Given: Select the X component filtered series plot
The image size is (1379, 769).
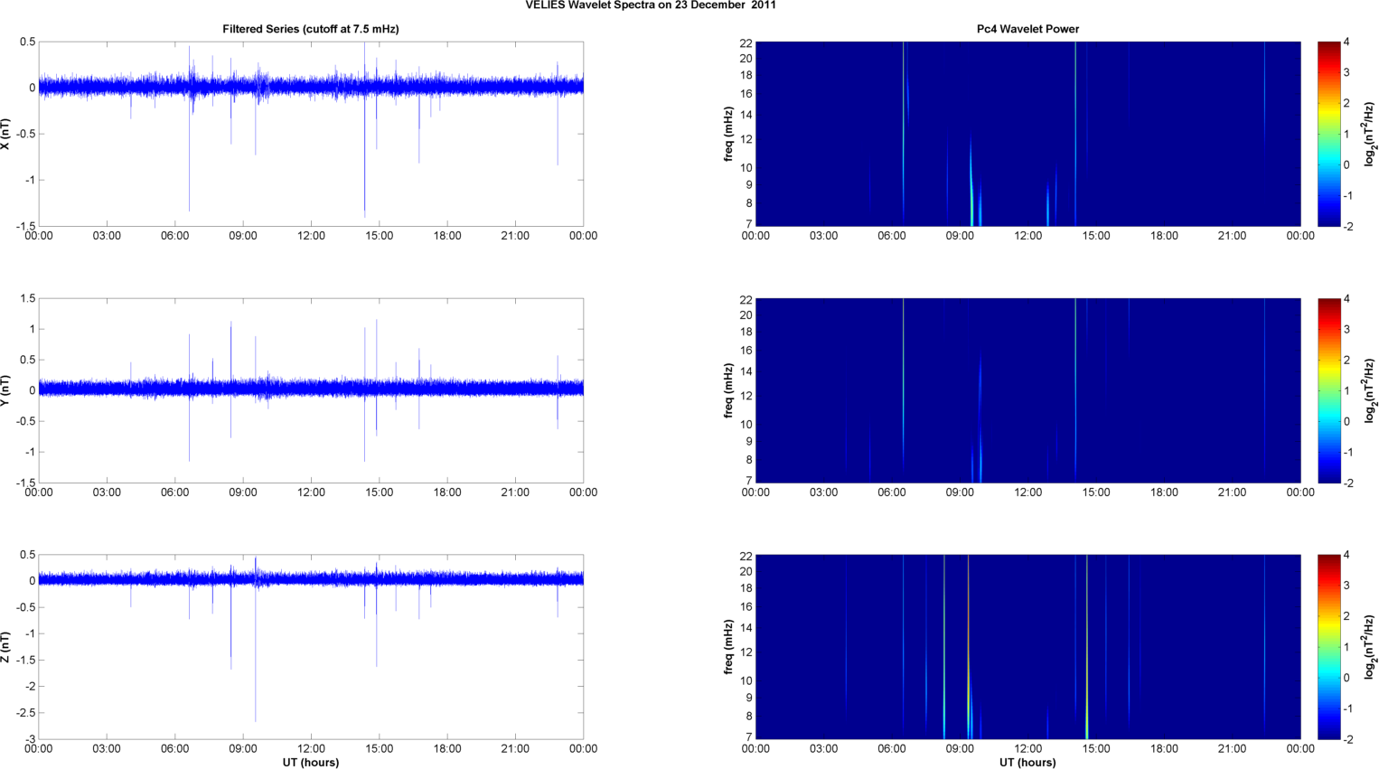Looking at the screenshot, I should [x=310, y=134].
